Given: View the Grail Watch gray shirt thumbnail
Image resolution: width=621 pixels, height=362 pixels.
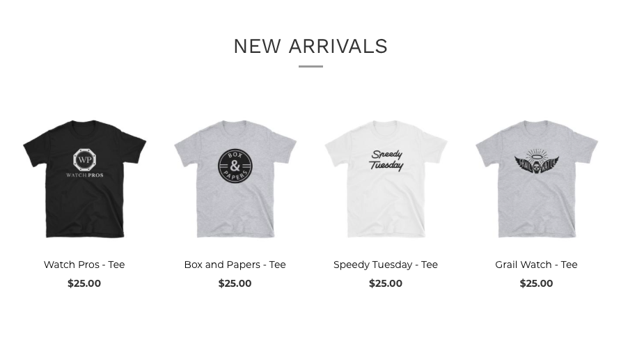Looking at the screenshot, I should [x=537, y=179].
